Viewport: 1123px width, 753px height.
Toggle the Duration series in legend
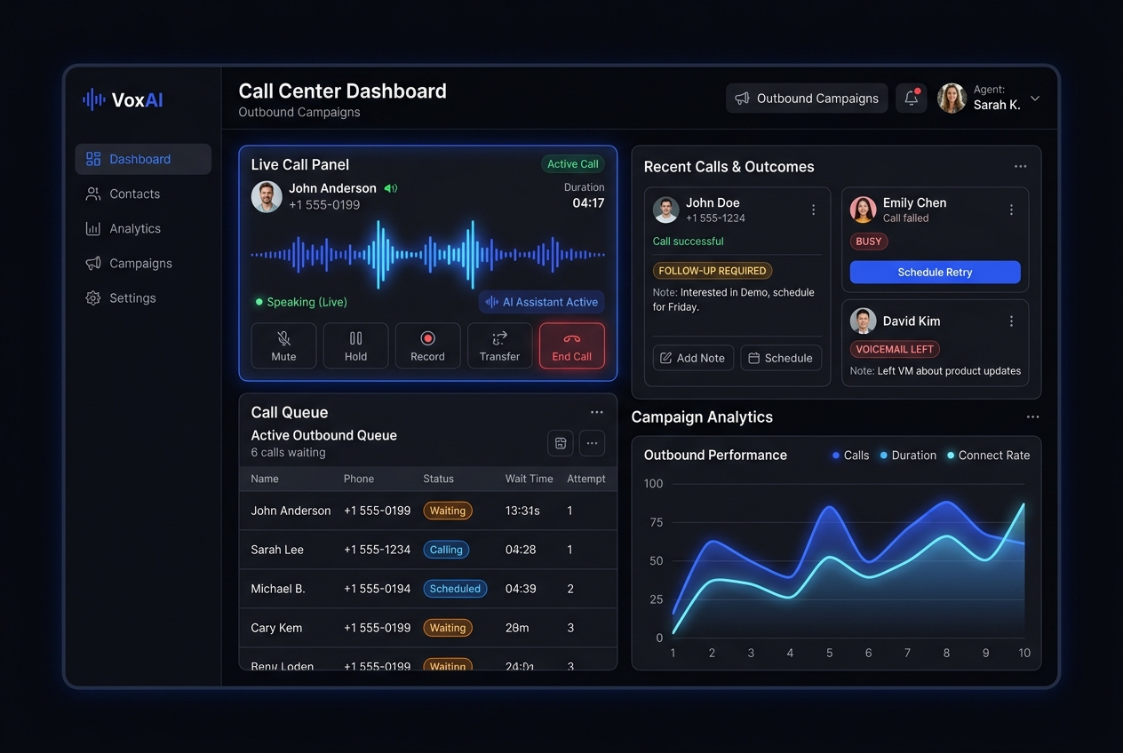click(x=908, y=455)
